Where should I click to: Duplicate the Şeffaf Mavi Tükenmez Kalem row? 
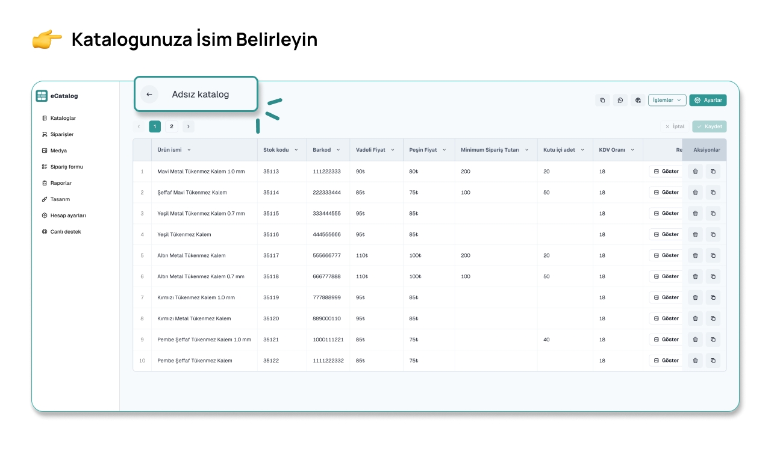tap(713, 193)
